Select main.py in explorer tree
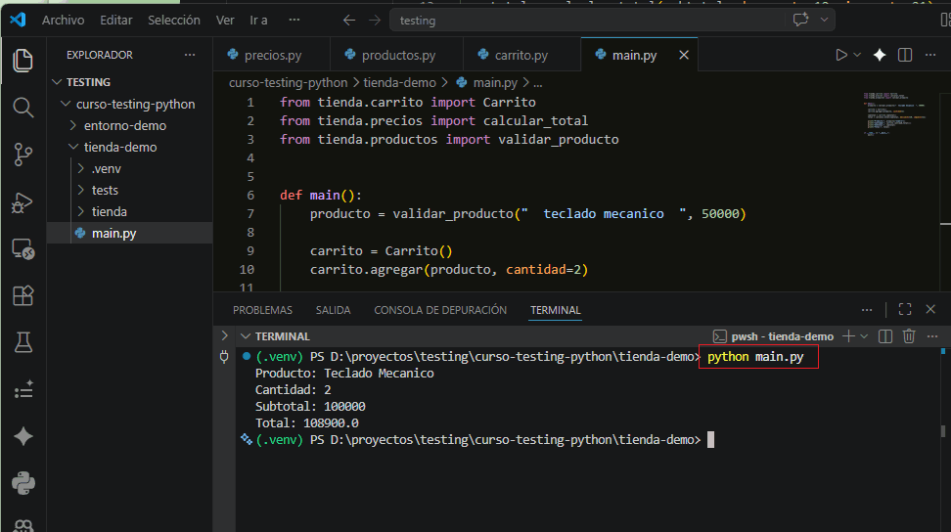Viewport: 951px width, 532px height. (130, 234)
